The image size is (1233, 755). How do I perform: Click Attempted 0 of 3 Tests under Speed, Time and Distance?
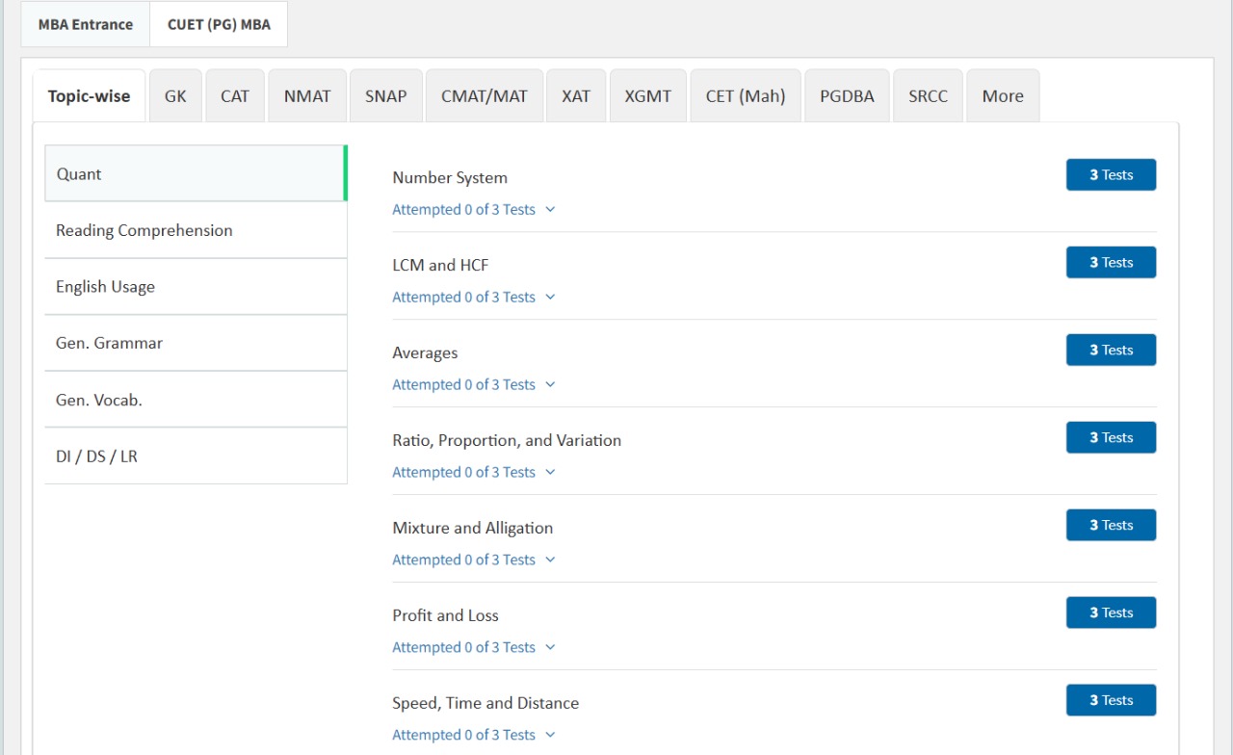coord(463,736)
